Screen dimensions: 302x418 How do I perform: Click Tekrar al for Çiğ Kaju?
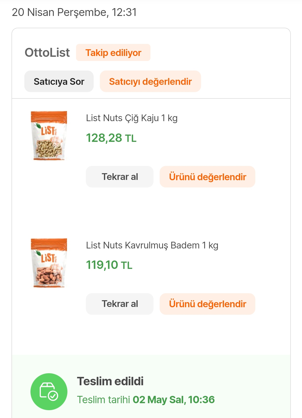click(x=120, y=177)
